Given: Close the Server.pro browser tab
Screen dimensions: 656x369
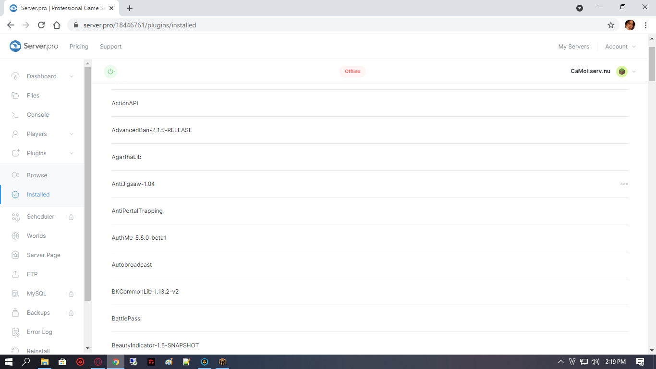Looking at the screenshot, I should pos(111,8).
